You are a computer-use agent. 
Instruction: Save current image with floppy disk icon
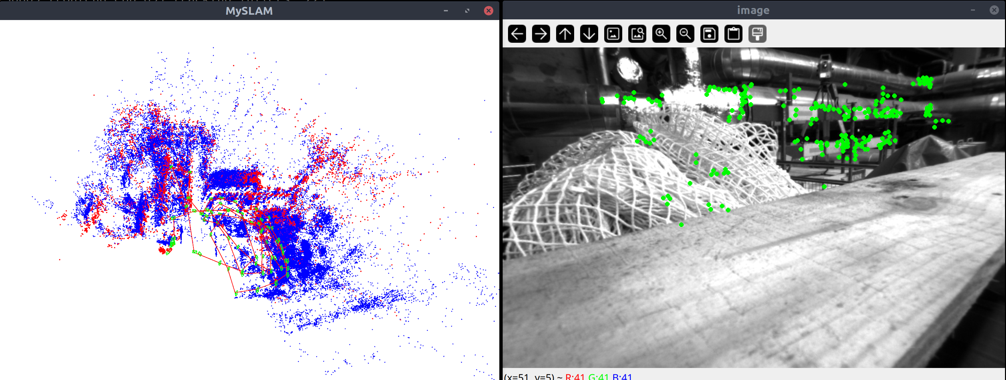tap(709, 34)
